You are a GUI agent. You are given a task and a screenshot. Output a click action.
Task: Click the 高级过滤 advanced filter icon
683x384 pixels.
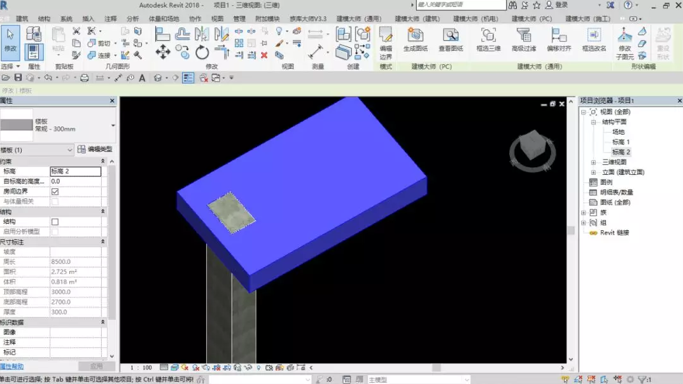(524, 39)
